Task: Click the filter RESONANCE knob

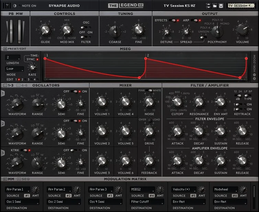Action: 199,102
